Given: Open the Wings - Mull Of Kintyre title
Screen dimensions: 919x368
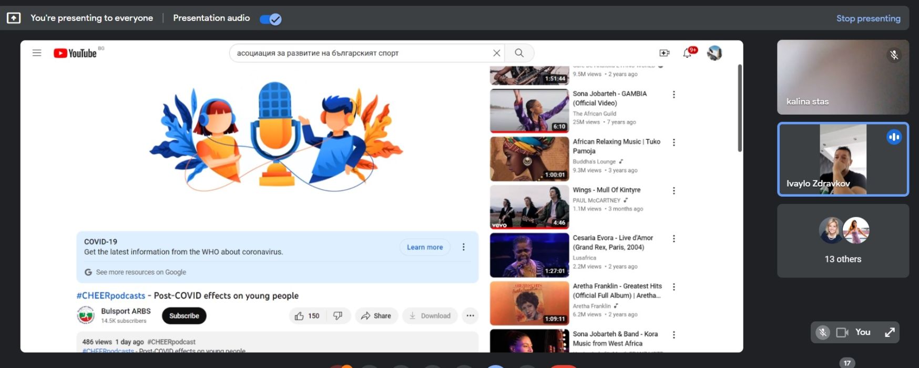Looking at the screenshot, I should click(607, 190).
